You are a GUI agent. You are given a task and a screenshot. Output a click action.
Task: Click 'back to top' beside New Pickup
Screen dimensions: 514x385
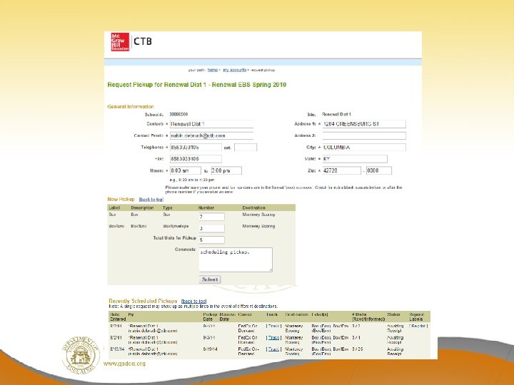151,200
